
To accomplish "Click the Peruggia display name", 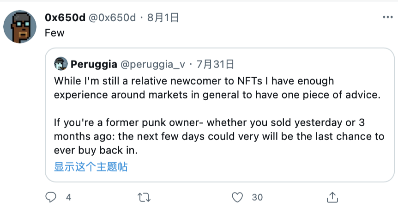I will click(93, 63).
